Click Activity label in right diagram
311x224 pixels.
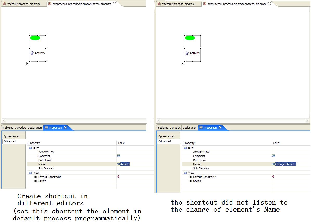(x=195, y=53)
